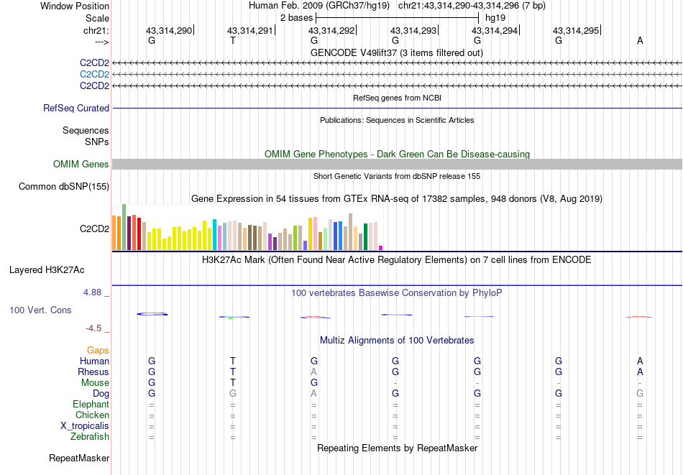Viewport: 683px width, 475px height.
Task: Click the Scale label
Action: tap(97, 18)
